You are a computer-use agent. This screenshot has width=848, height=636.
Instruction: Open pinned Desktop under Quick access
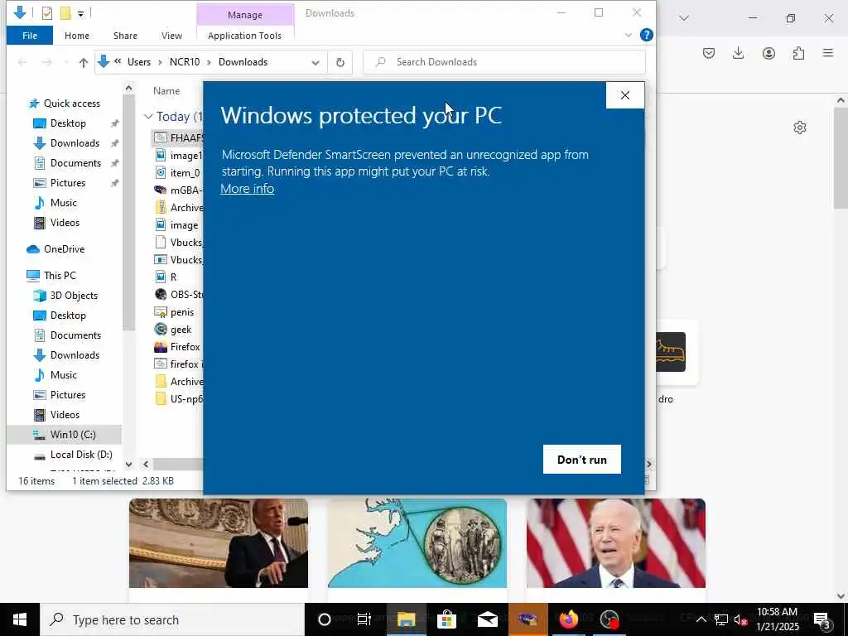click(x=68, y=123)
